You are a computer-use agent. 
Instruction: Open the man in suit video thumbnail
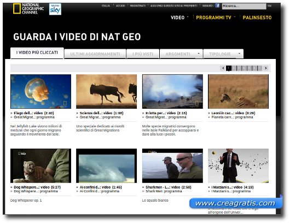(x=238, y=166)
